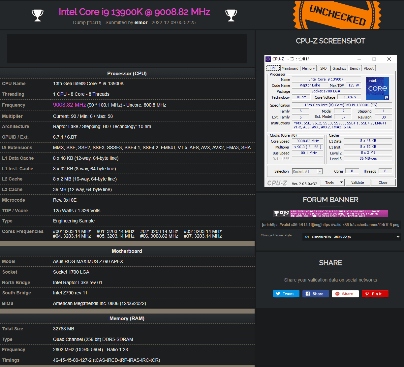Click the pink 9008.82 MHz Frequency row value
The image size is (404, 367).
(69, 105)
